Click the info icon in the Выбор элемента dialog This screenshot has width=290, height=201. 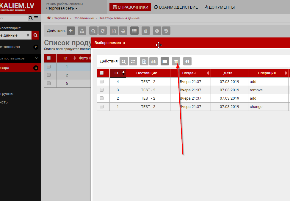pos(187,62)
